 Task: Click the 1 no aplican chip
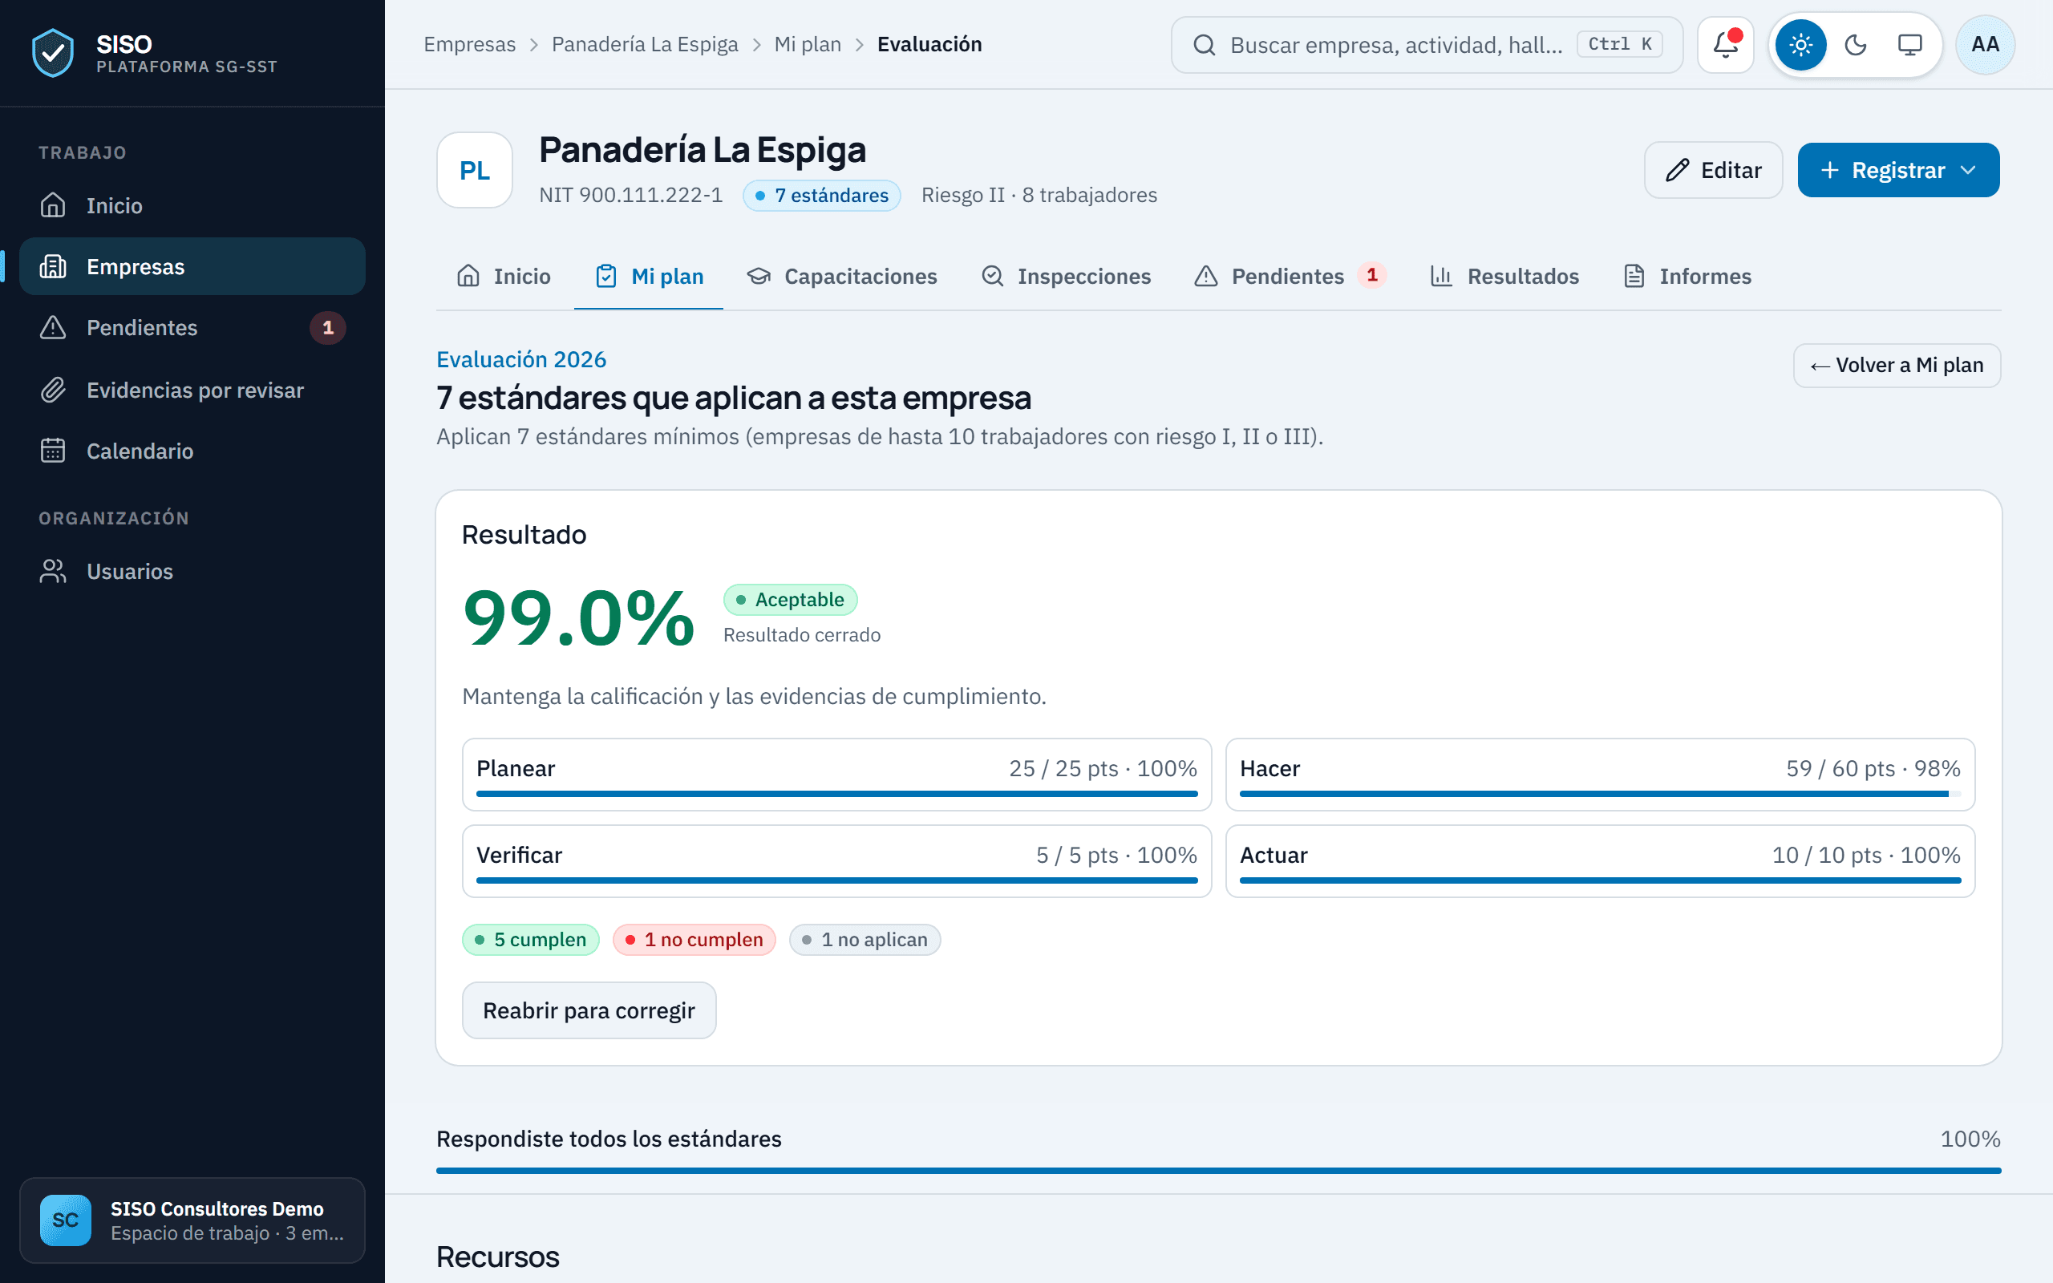[x=865, y=939]
